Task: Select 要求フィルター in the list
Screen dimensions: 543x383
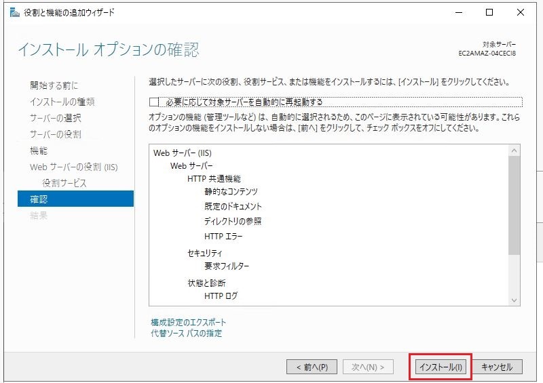Action: 227,266
